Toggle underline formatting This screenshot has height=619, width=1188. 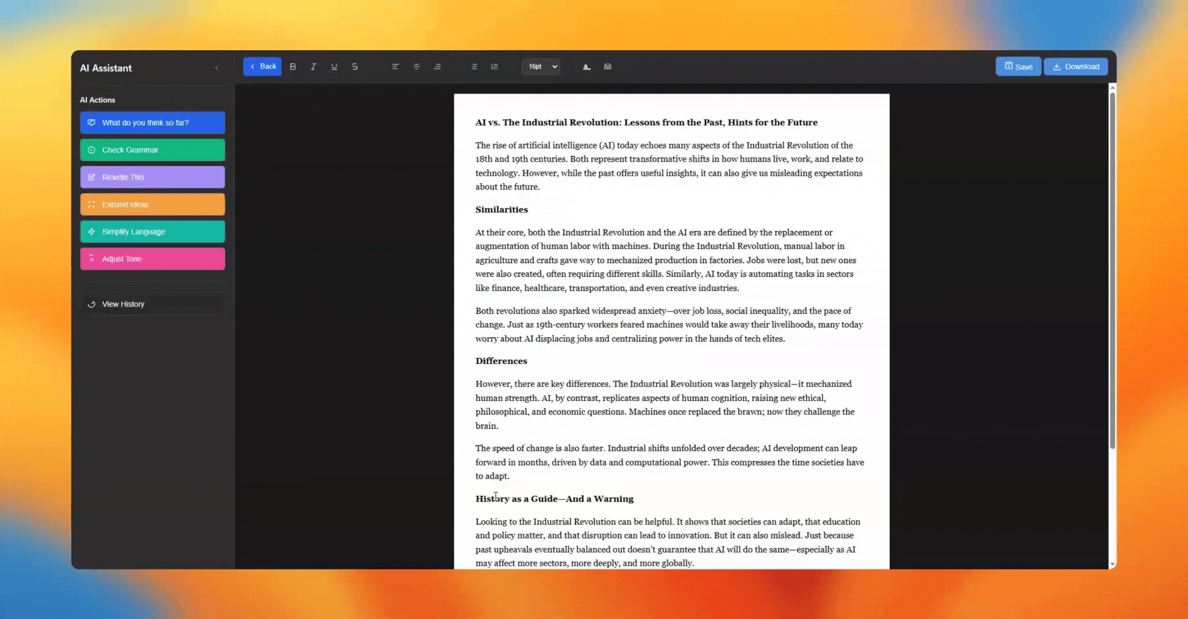pos(334,67)
